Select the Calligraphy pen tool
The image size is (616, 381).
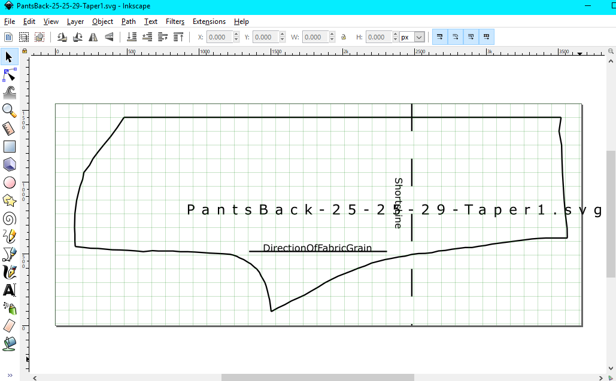[9, 272]
